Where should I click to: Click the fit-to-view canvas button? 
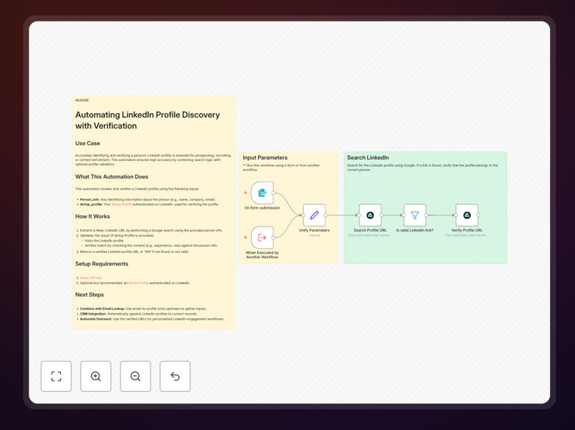click(56, 376)
